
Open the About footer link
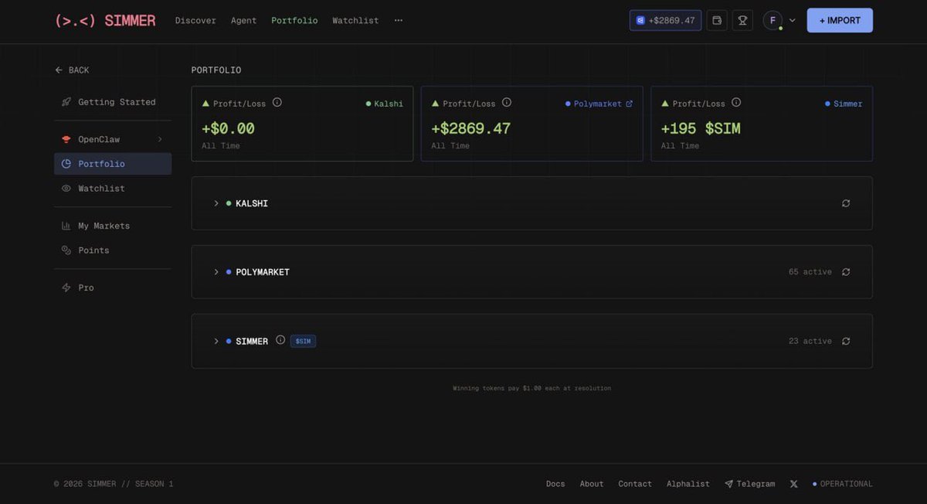(x=592, y=484)
